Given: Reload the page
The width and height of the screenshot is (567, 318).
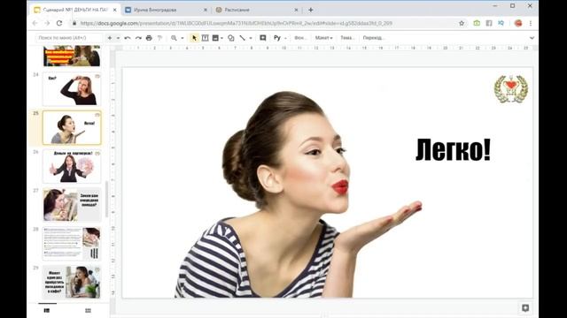Looking at the screenshot, I should pyautogui.click(x=59, y=23).
